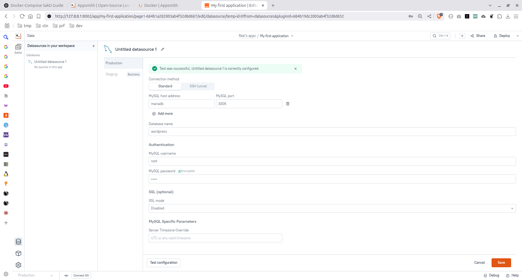Click the MySQL host address field

pos(182,104)
